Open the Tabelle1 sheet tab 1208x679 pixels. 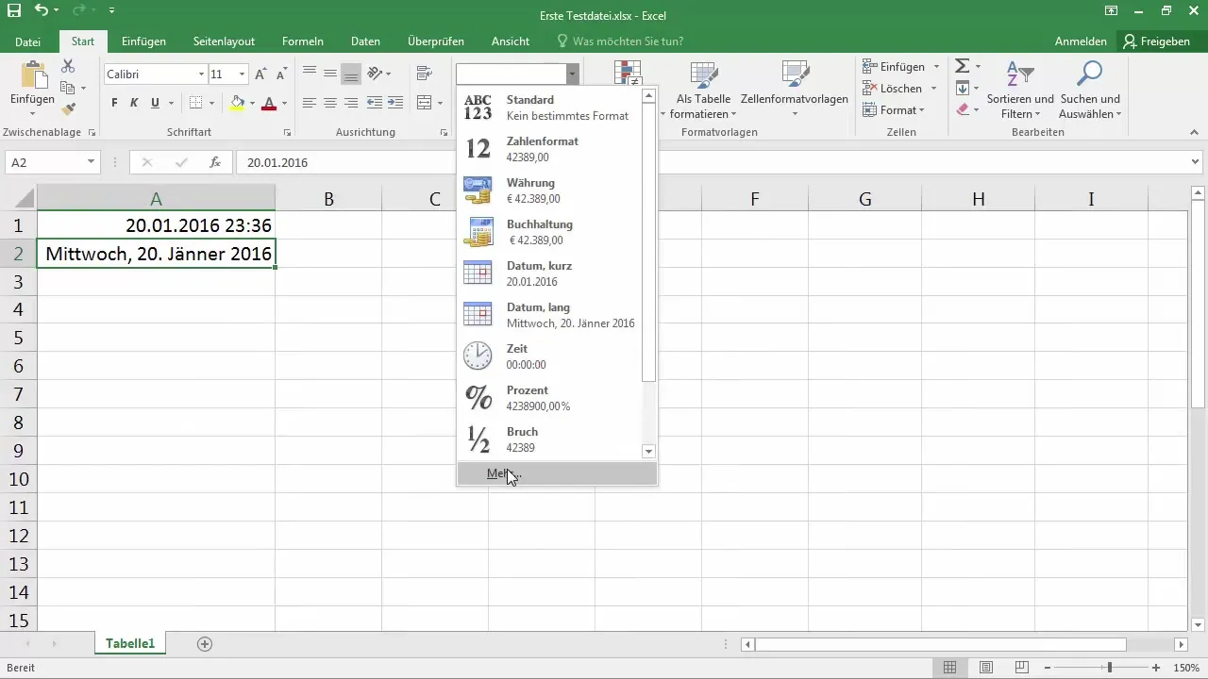point(130,644)
